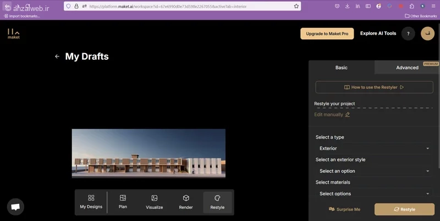Open the extensions puzzle icon
The image size is (440, 221).
point(411,6)
